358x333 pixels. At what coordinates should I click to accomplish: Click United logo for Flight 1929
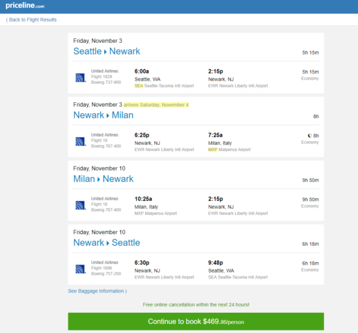[81, 77]
